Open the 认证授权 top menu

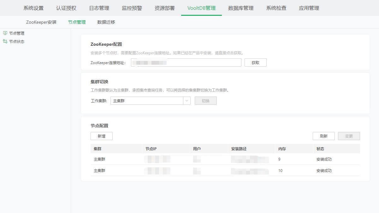click(x=66, y=8)
